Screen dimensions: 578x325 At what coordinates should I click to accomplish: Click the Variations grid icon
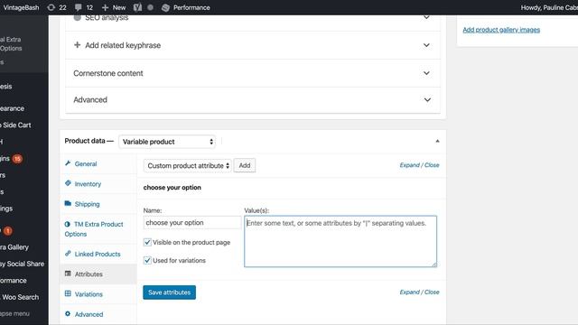coord(68,293)
